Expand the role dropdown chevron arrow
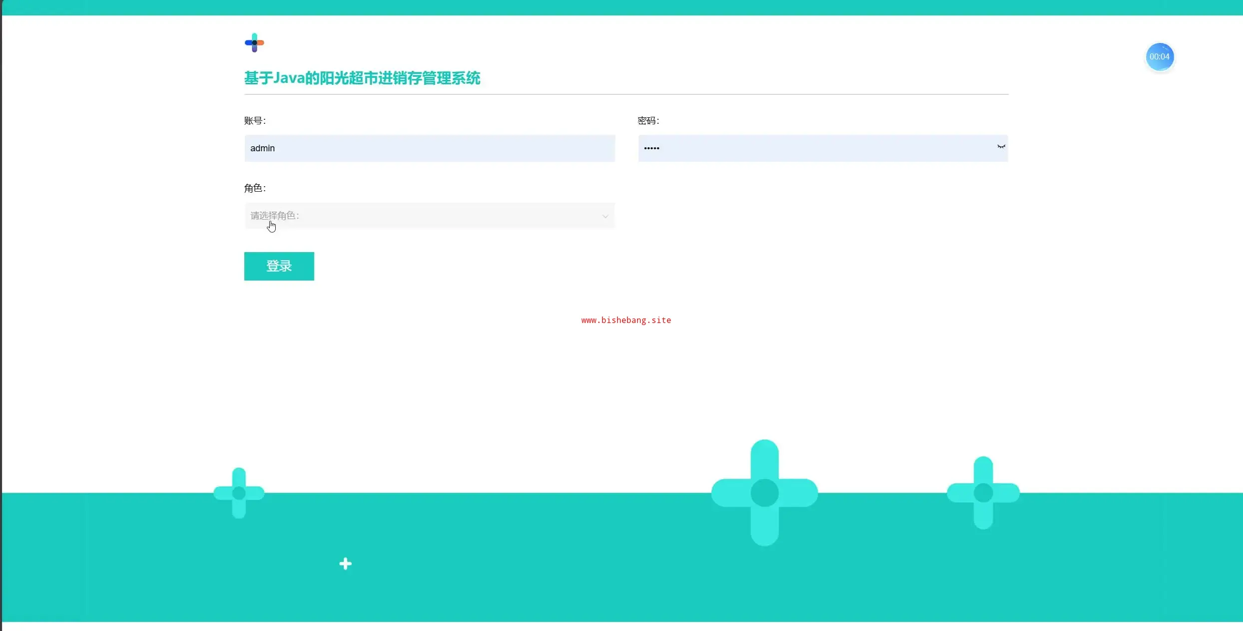 pyautogui.click(x=605, y=216)
